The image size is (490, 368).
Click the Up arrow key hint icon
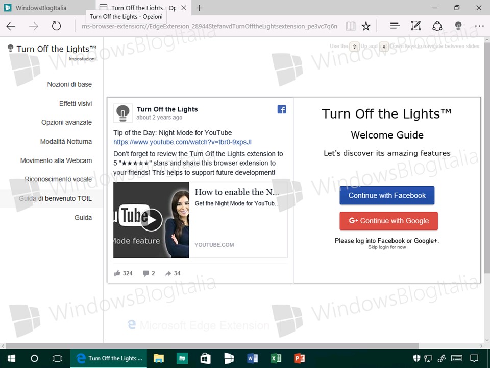[x=354, y=47]
